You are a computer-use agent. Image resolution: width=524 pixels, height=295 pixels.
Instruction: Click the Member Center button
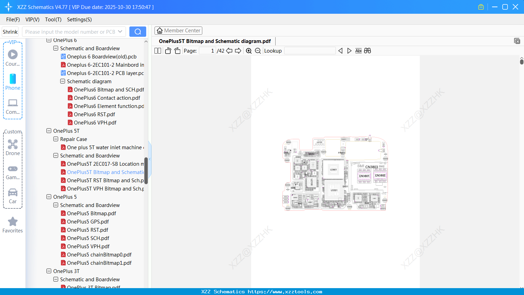(x=178, y=30)
